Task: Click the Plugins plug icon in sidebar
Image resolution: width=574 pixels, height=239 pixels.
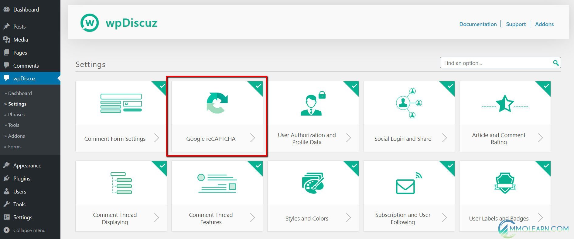Action: pos(6,178)
